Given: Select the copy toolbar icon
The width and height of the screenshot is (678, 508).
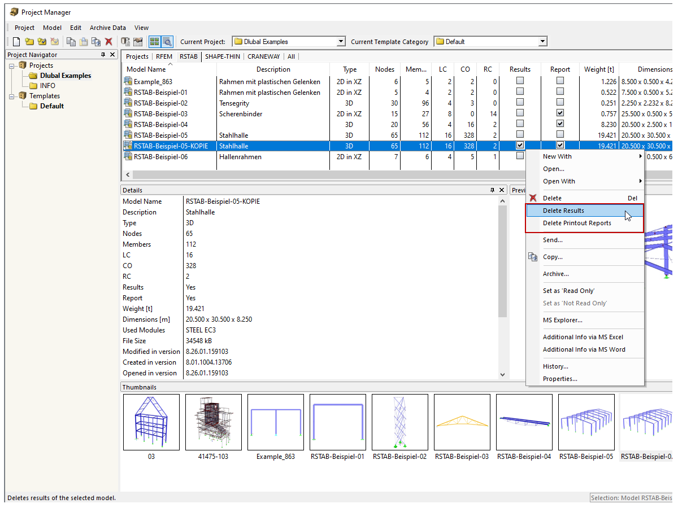Looking at the screenshot, I should pos(71,41).
